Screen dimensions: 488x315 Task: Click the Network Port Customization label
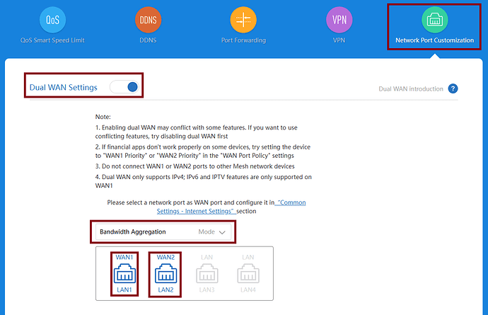coord(435,40)
